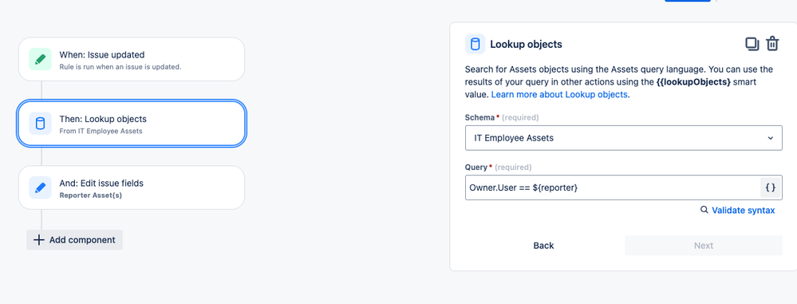Click the Validate syntax link
This screenshot has width=797, height=304.
[x=743, y=210]
